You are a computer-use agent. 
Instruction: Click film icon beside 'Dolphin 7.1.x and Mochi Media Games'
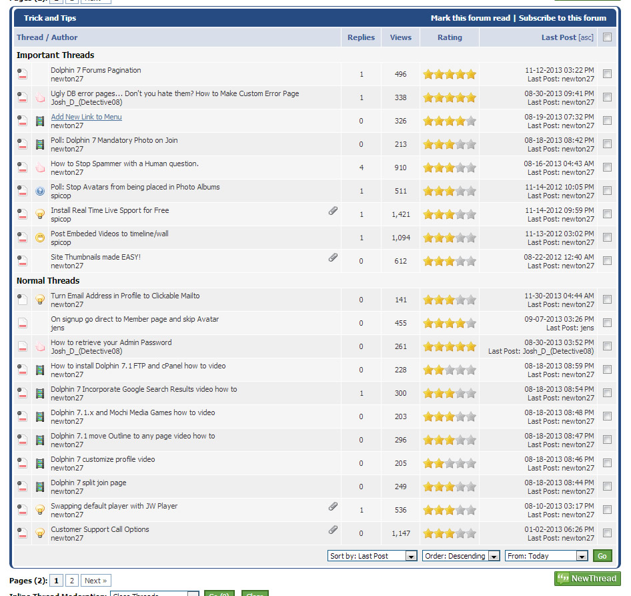(x=40, y=416)
